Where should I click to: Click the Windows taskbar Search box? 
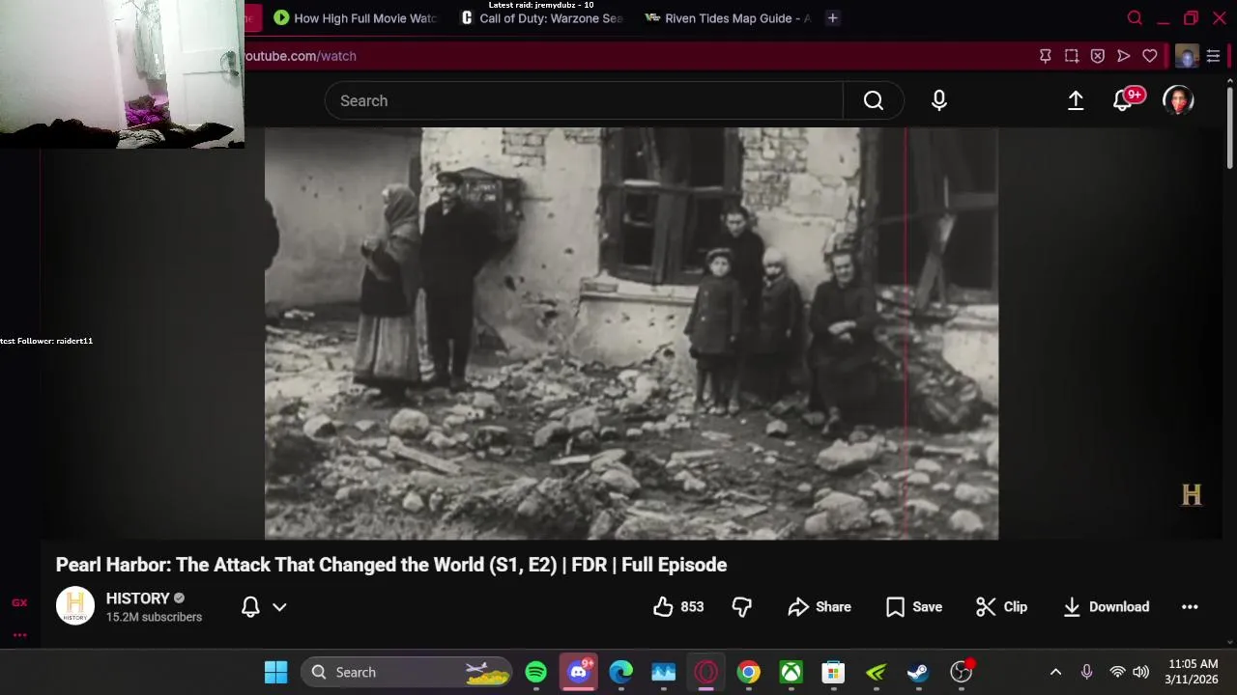408,672
